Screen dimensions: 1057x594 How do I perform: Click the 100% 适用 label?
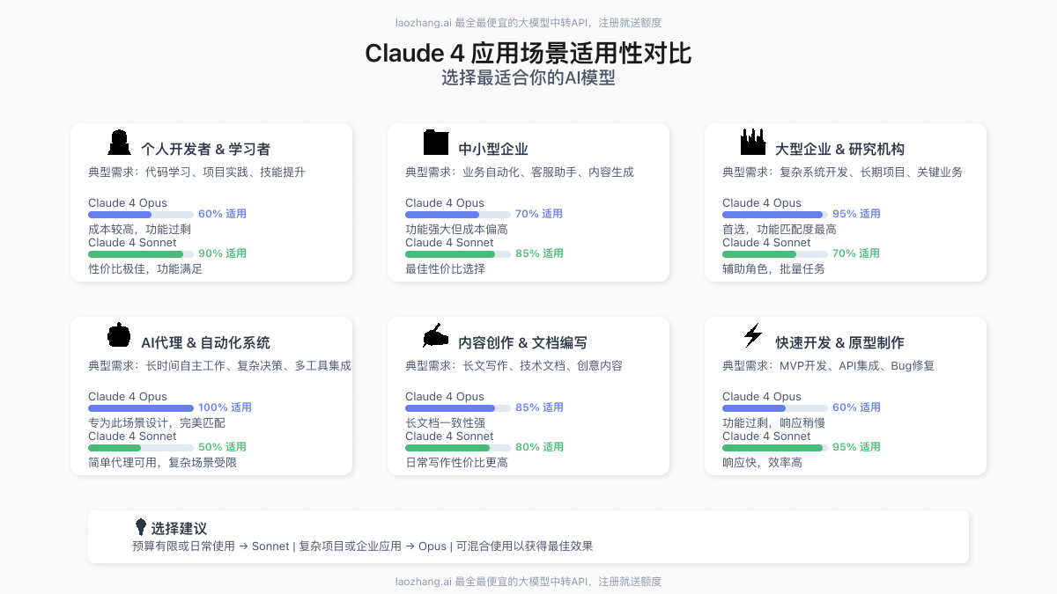(x=225, y=407)
